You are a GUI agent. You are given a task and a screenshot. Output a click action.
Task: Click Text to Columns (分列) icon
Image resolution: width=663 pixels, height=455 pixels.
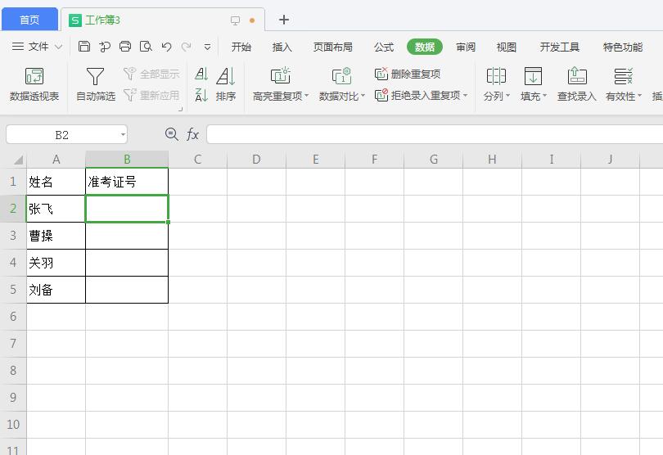point(496,76)
